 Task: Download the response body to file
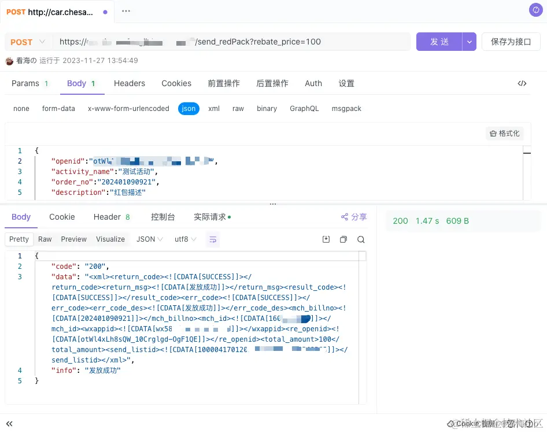tap(326, 239)
